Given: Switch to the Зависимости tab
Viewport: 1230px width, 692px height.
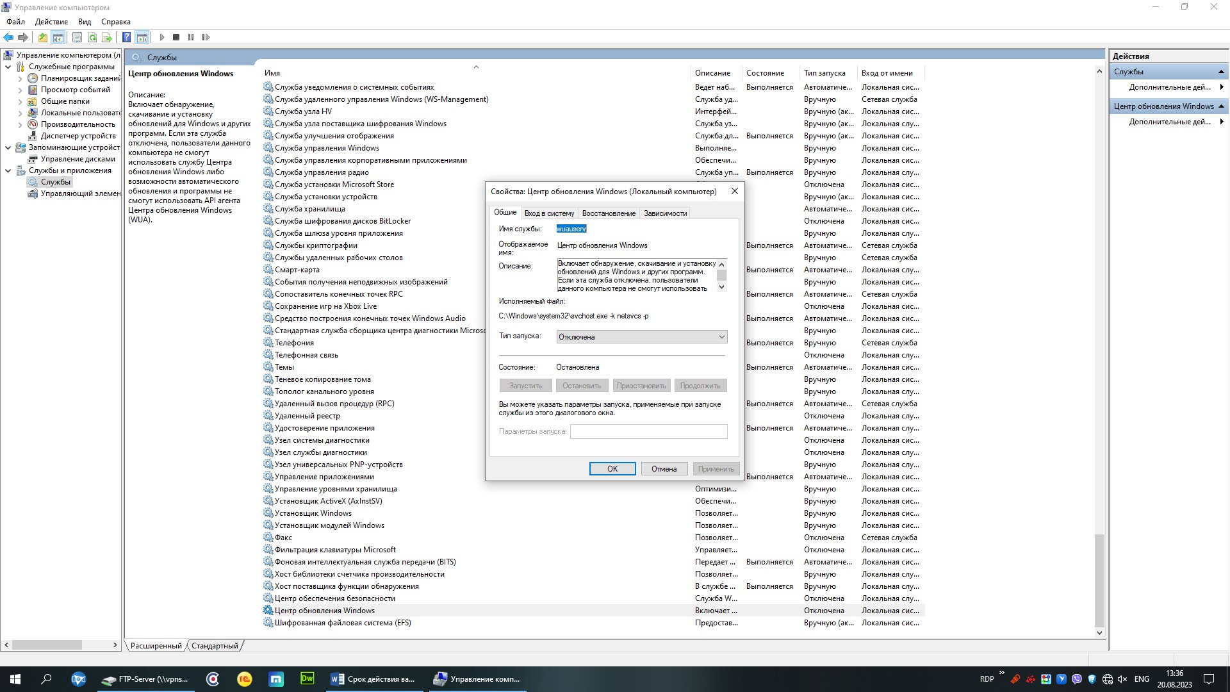Looking at the screenshot, I should click(665, 213).
